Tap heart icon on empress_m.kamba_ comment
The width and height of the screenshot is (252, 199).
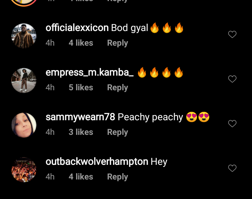(232, 79)
